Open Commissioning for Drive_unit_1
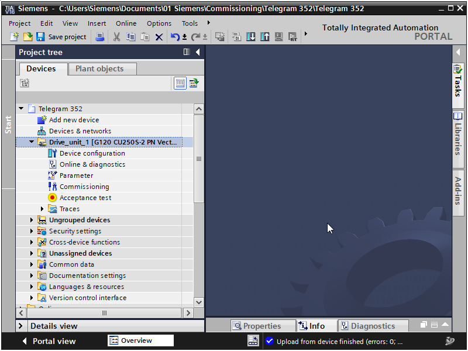468x351 pixels. [x=84, y=187]
